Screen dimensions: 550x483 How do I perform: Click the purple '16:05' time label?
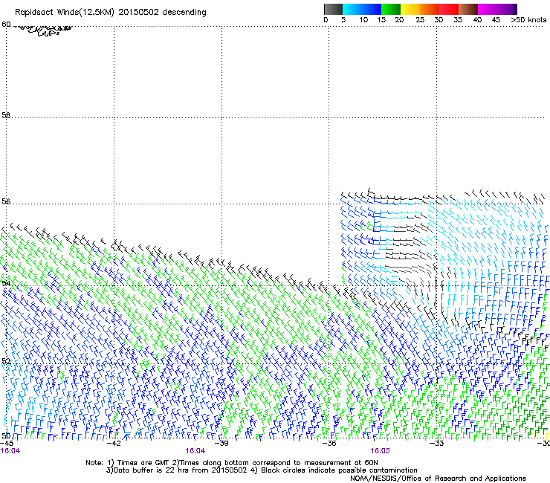pos(380,451)
